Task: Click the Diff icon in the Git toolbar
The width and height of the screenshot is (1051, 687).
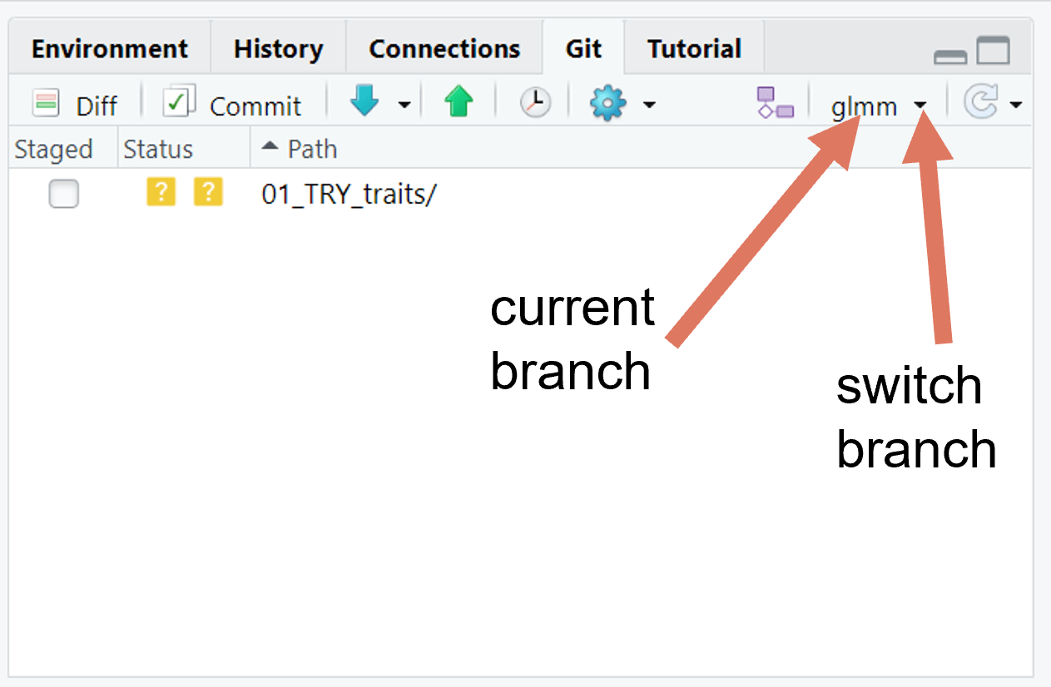Action: coord(47,103)
